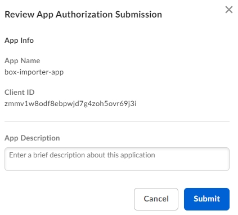Image resolution: width=238 pixels, height=215 pixels.
Task: Click the placeholder text about this application
Action: [82, 155]
